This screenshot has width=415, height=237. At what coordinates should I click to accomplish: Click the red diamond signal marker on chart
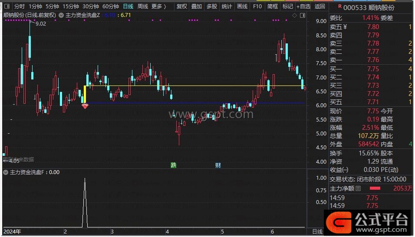[85, 106]
